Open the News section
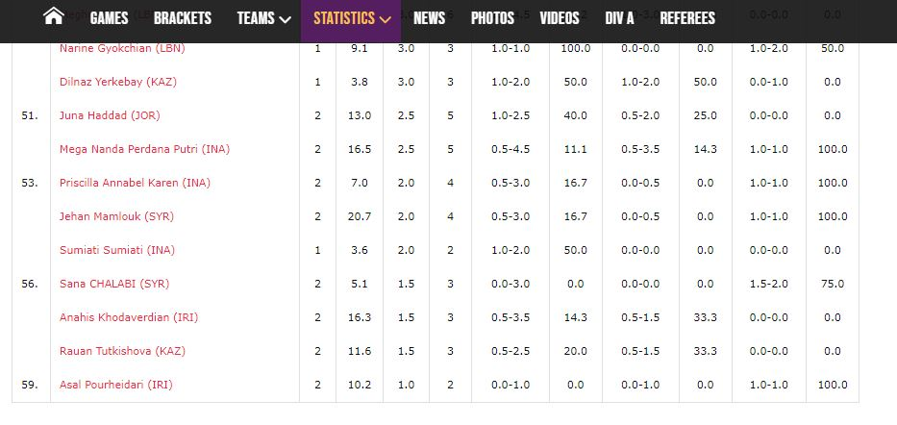Image resolution: width=897 pixels, height=425 pixels. pyautogui.click(x=429, y=18)
